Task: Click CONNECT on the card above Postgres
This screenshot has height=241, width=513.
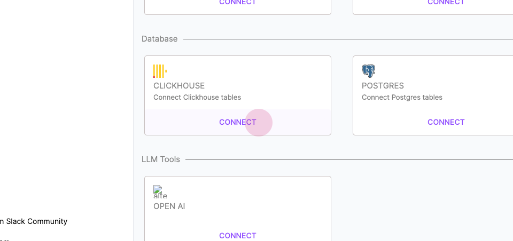Action: tap(446, 2)
